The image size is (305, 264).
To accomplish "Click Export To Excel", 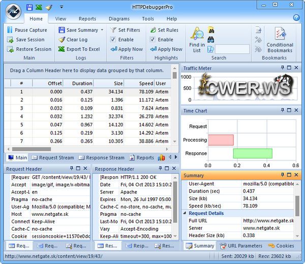I will (79, 49).
